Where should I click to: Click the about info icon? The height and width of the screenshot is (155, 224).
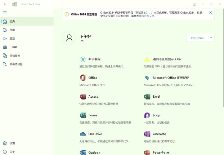pyautogui.click(x=5, y=152)
